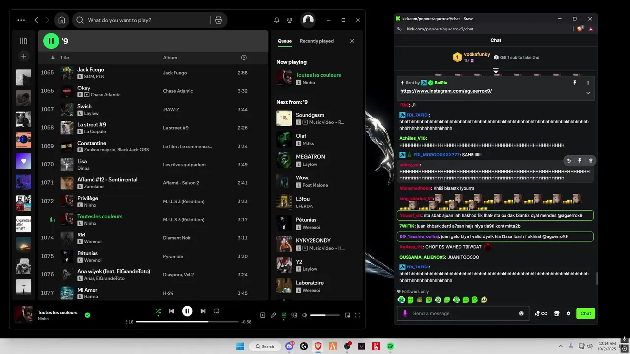
Task: Sort playlist by duration clock icon
Action: click(x=244, y=58)
